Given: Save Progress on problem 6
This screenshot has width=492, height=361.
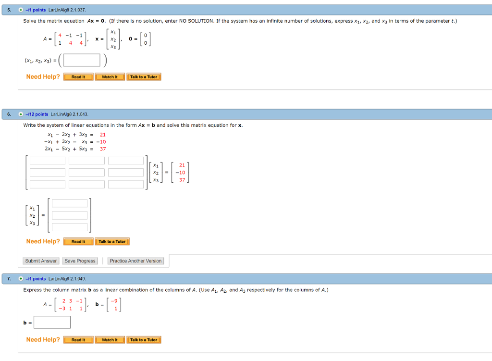Looking at the screenshot, I should [x=80, y=261].
